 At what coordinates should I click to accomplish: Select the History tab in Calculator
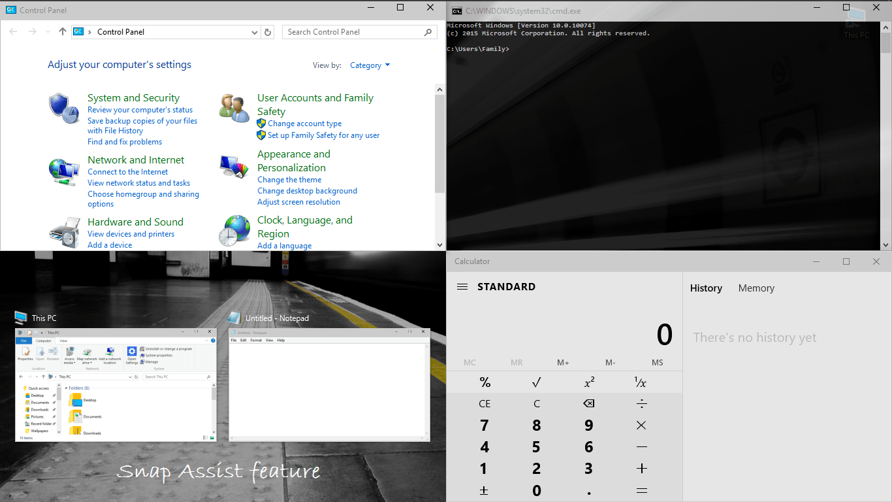(706, 288)
